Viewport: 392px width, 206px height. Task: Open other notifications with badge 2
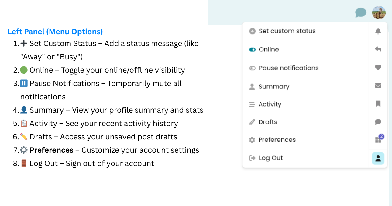tap(378, 139)
